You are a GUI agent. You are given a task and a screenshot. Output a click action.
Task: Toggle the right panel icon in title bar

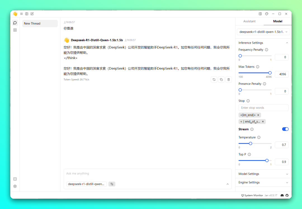click(260, 14)
